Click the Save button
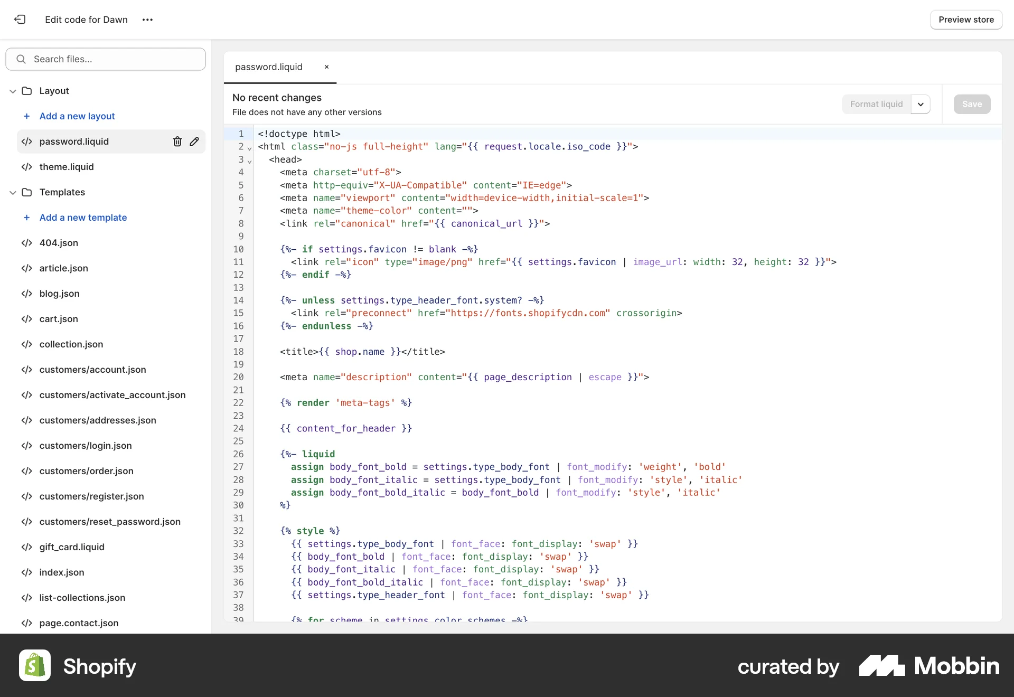 pyautogui.click(x=972, y=104)
